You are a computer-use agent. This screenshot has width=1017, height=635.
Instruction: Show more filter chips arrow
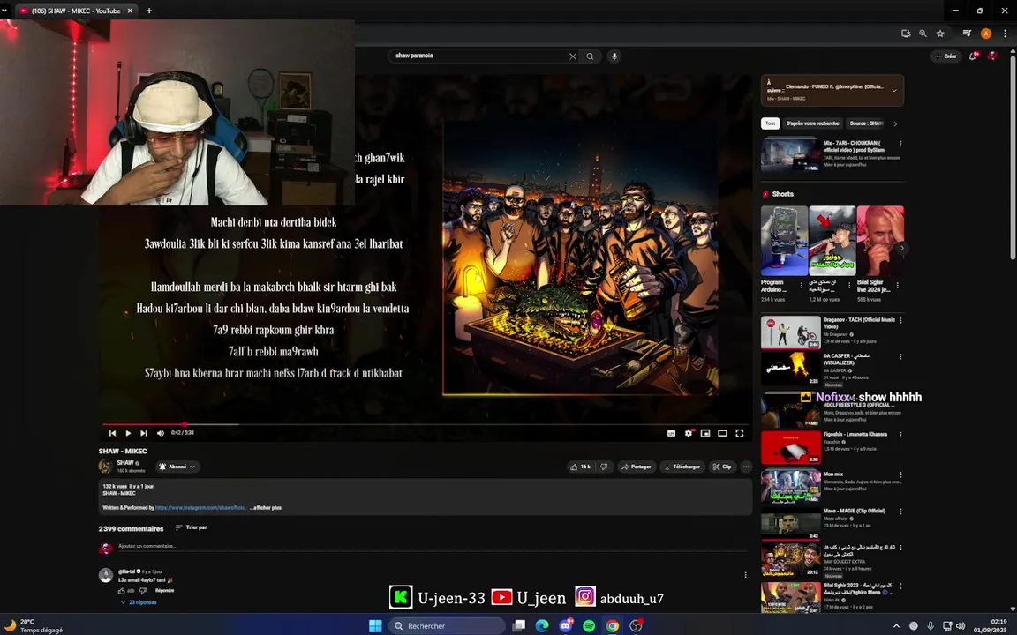click(x=896, y=123)
